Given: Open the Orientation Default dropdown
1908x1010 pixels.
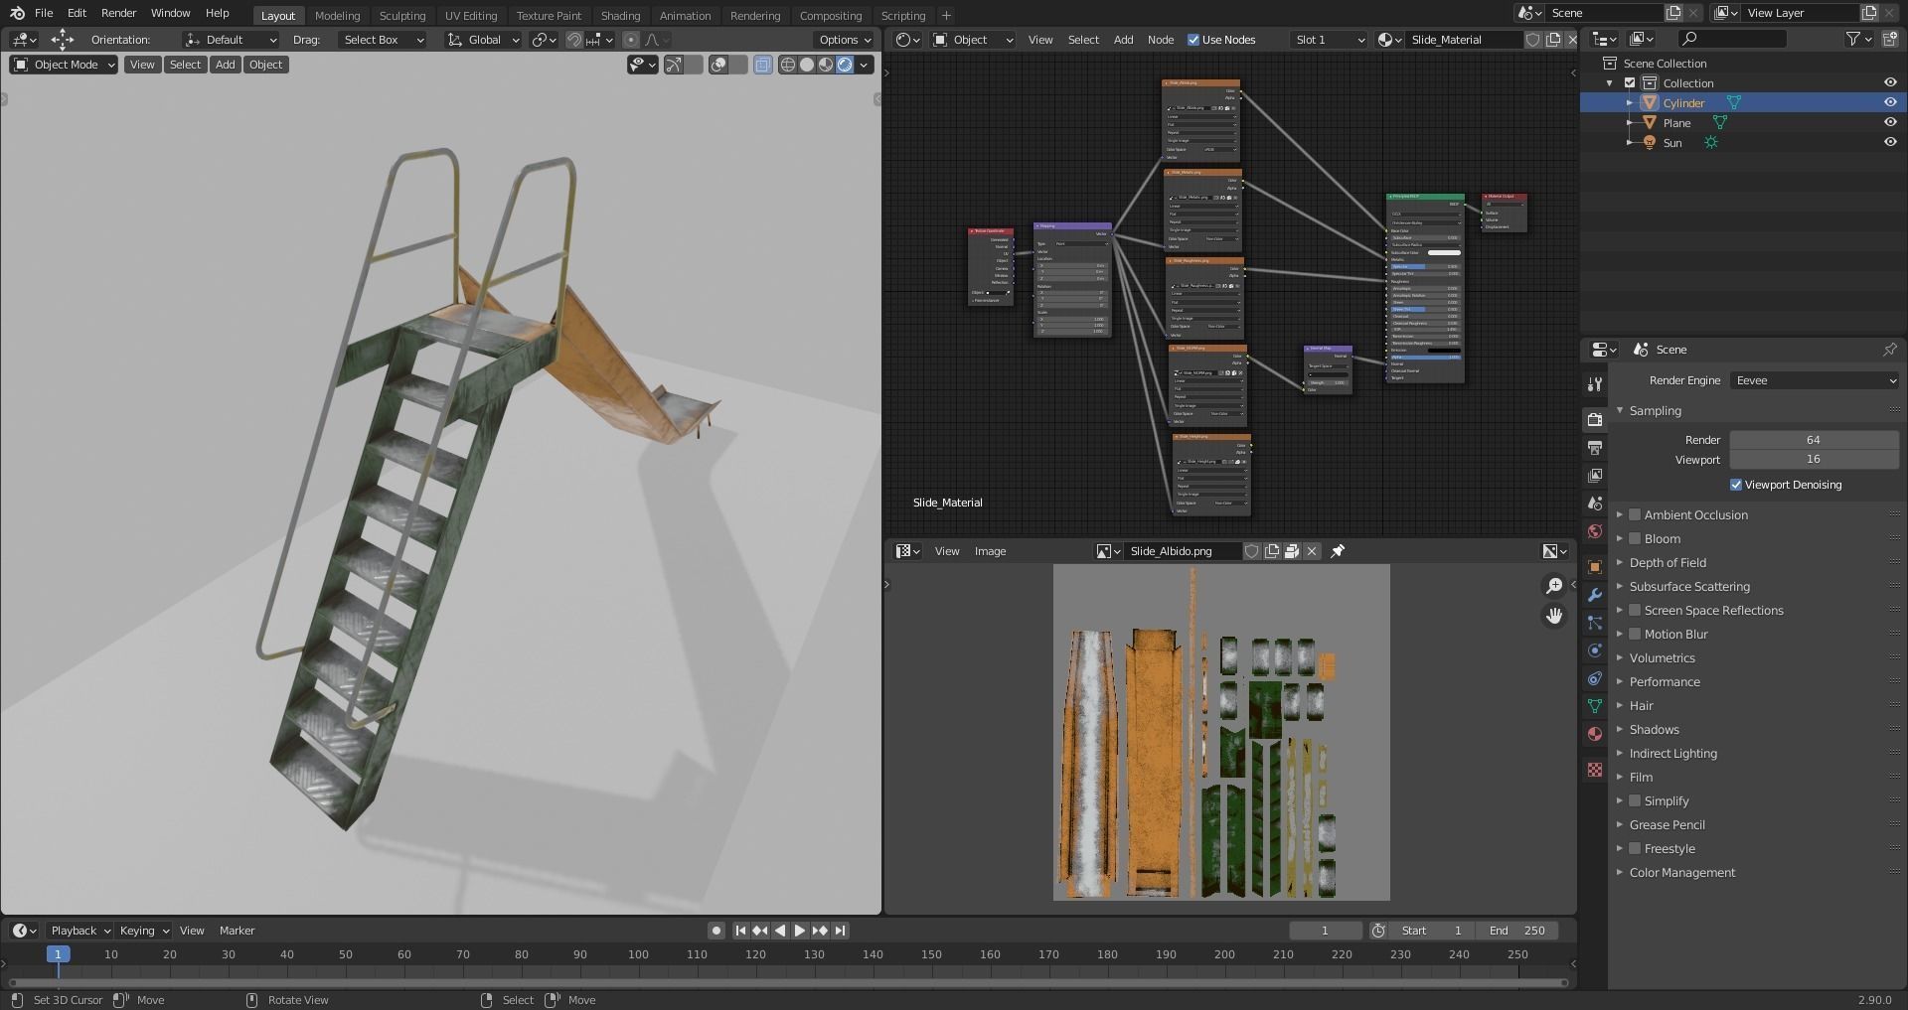Looking at the screenshot, I should click(231, 40).
